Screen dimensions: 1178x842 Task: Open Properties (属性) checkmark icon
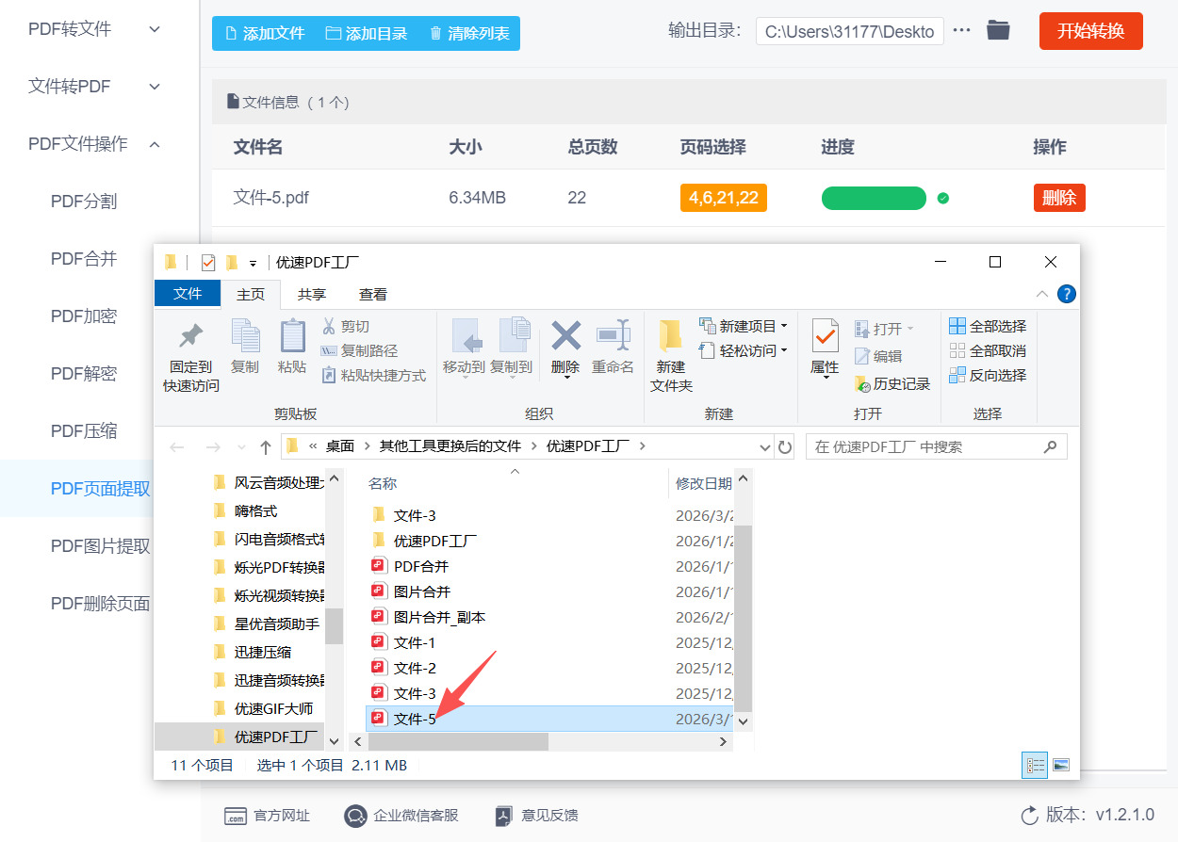[825, 336]
